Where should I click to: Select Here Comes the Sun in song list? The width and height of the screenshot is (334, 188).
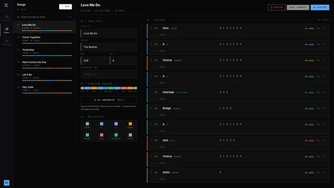tap(44, 64)
